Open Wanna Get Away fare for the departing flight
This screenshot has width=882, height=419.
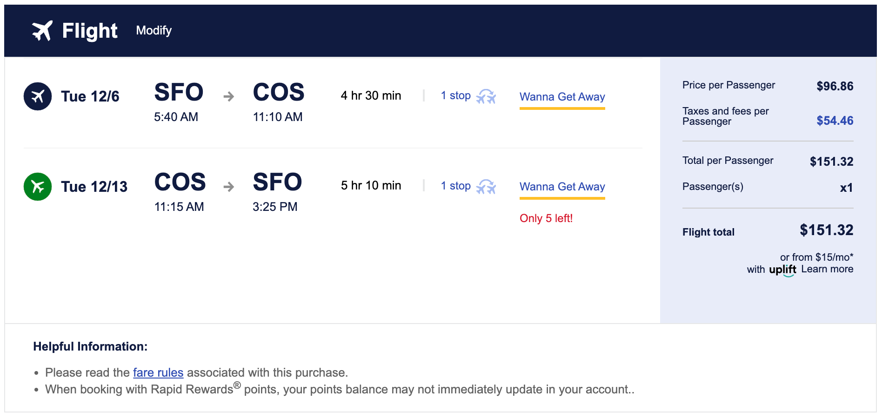(x=562, y=97)
